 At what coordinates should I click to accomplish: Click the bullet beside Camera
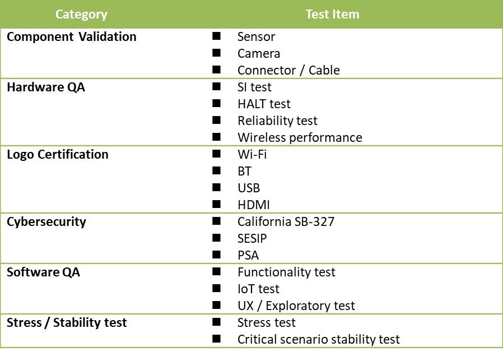pos(216,53)
